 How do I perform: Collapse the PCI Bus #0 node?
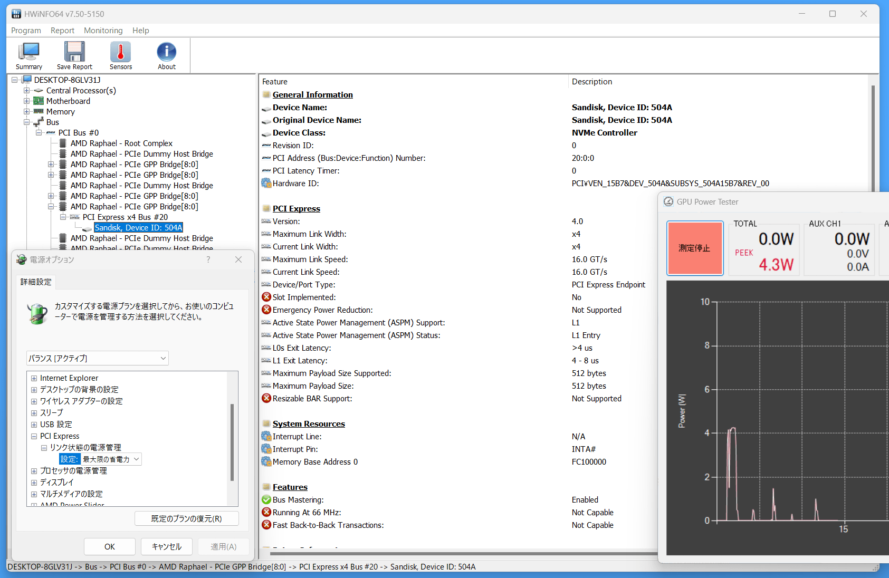pos(39,132)
